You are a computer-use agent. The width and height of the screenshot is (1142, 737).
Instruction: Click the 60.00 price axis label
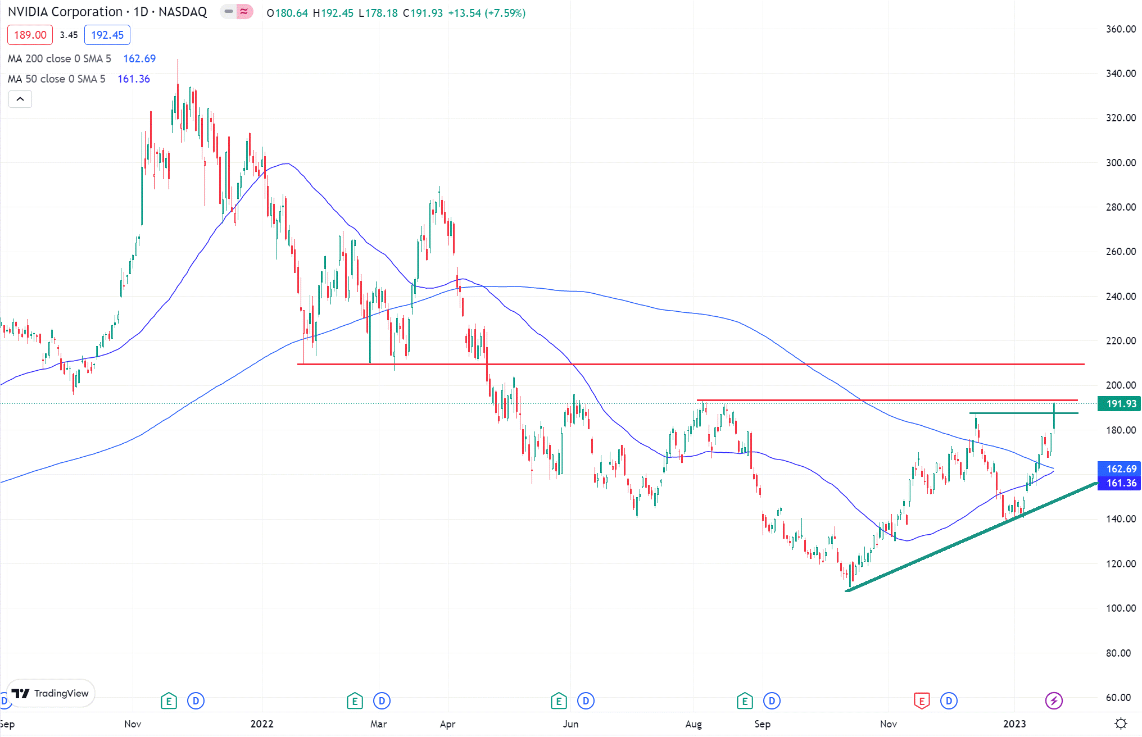point(1118,697)
